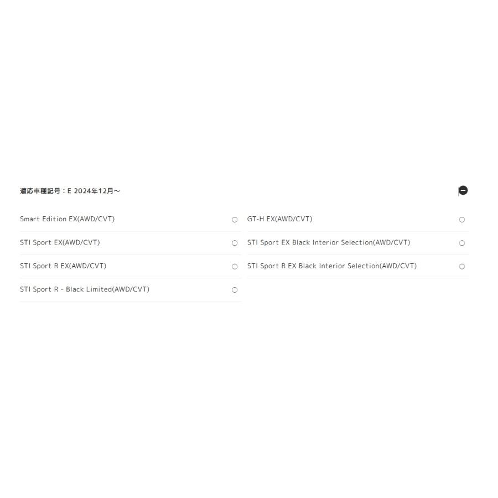Click circle icon beside STI Sport R EX(AWD/CVT)
The width and height of the screenshot is (498, 498).
coord(235,267)
